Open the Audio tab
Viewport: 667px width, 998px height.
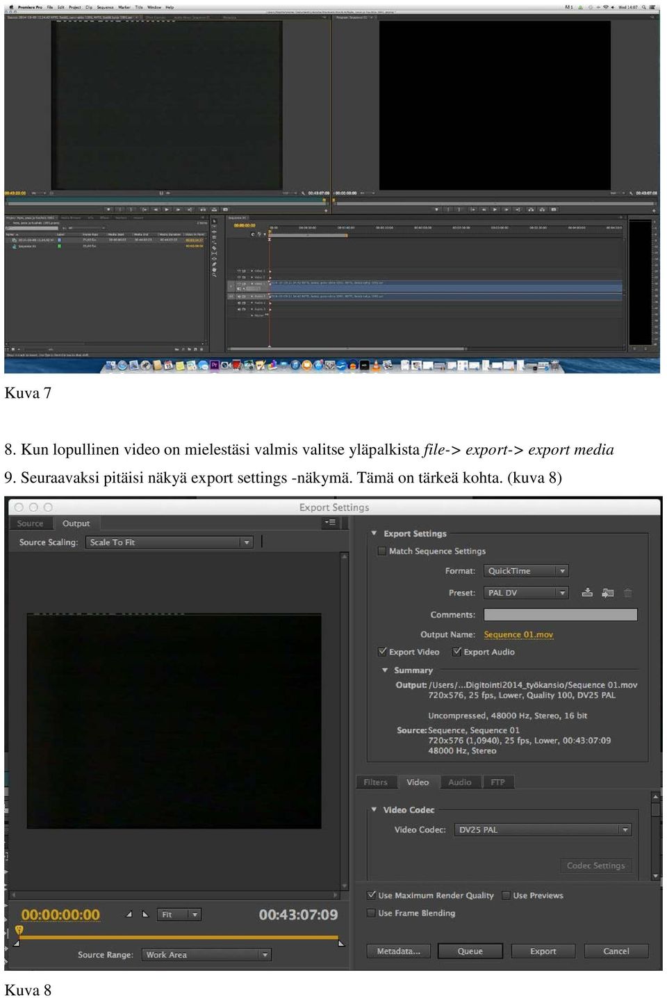tap(460, 782)
